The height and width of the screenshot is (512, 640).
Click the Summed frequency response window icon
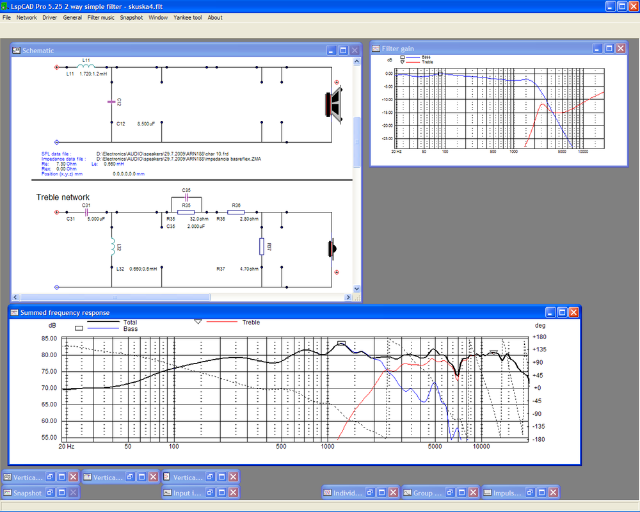(x=14, y=313)
